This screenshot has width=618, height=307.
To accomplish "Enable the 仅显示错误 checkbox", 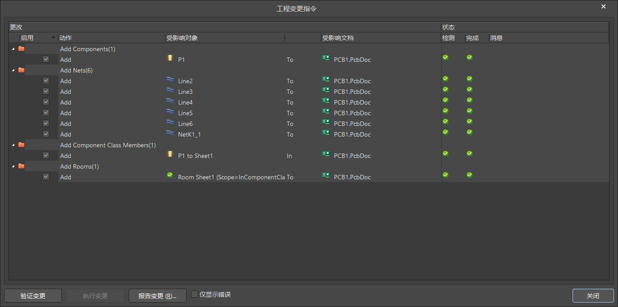I will pos(195,294).
